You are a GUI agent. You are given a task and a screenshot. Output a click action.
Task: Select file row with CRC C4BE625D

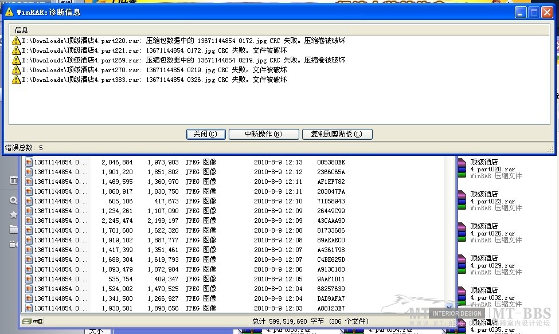pos(185,260)
